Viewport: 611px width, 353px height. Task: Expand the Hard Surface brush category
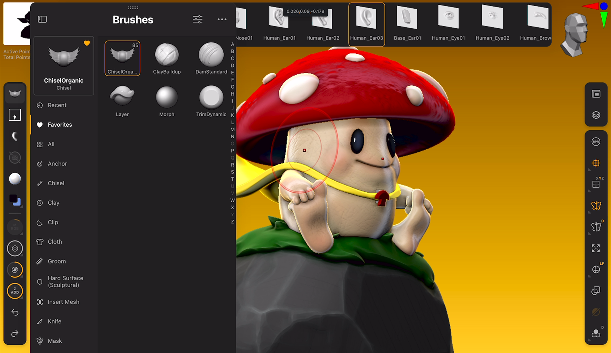pos(66,281)
